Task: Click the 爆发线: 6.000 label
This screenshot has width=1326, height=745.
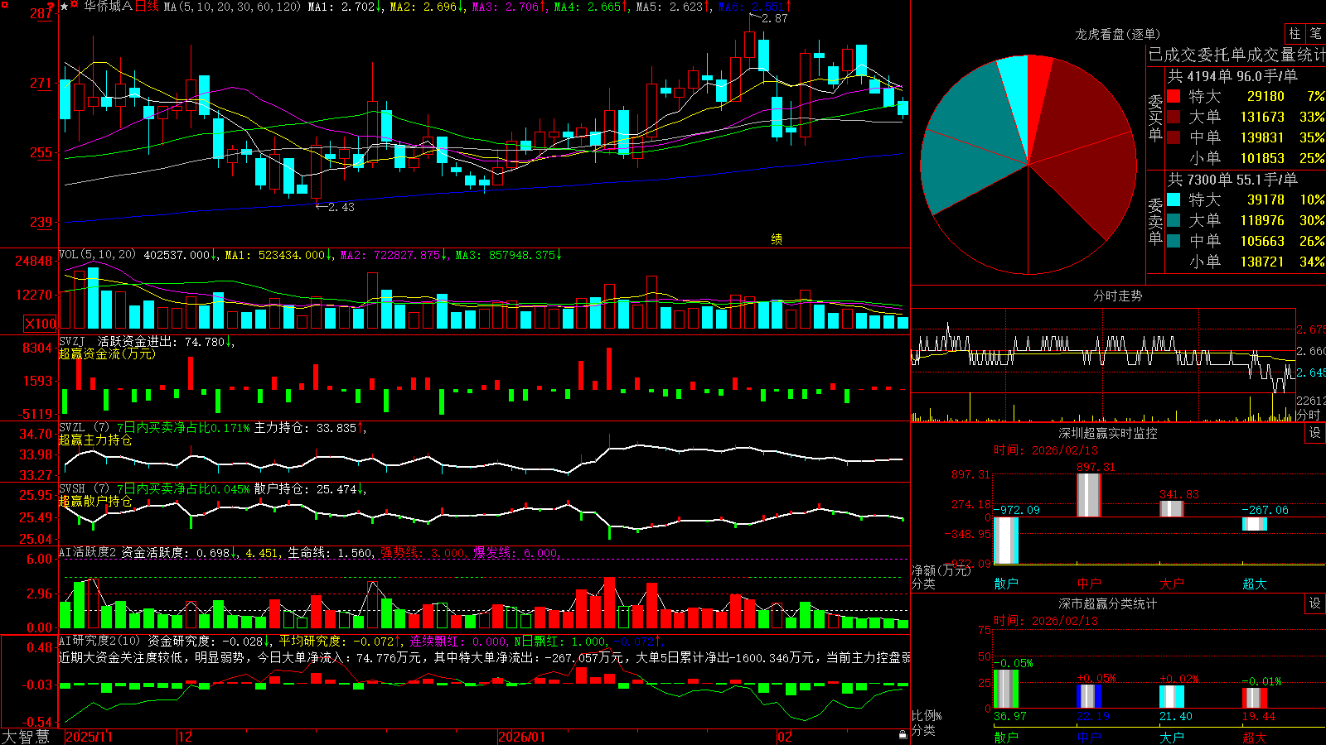Action: point(515,553)
